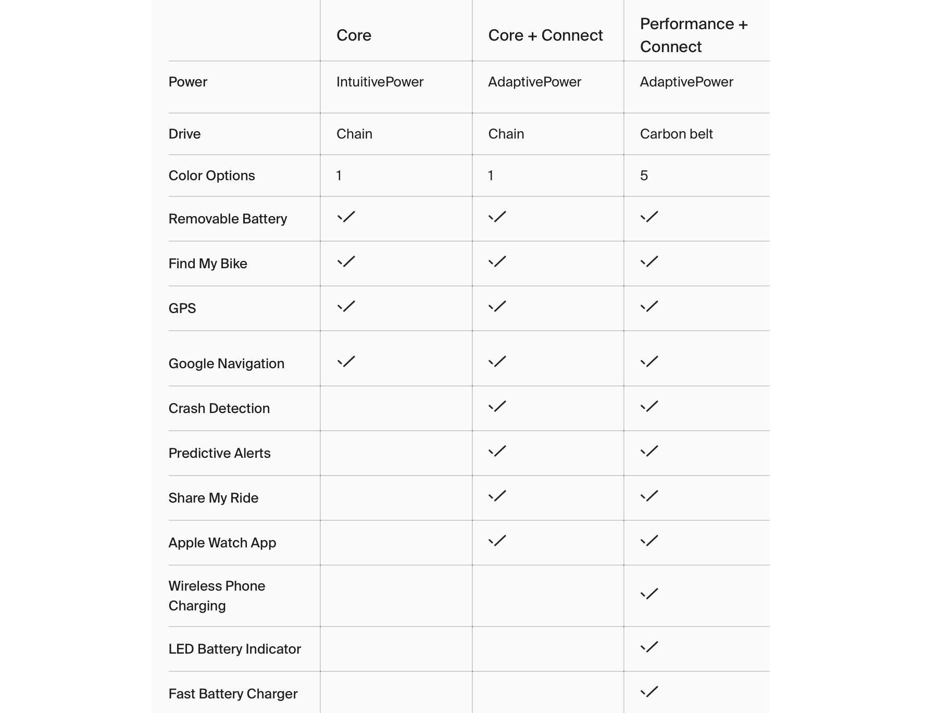Click the Share My Ride checkmark under Core + Connect
The image size is (940, 713).
pyautogui.click(x=497, y=496)
